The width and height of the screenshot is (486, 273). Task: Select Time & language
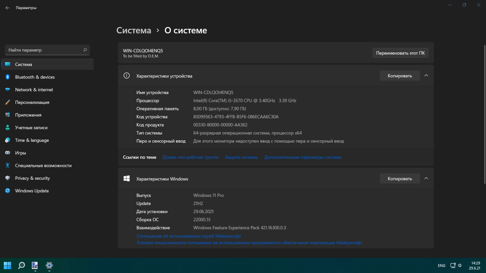point(47,140)
